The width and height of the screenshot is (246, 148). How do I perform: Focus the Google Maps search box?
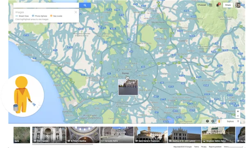click(x=46, y=5)
